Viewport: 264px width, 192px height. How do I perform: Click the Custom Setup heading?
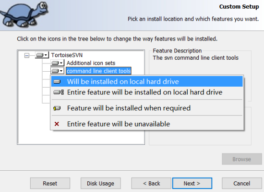tap(239, 7)
